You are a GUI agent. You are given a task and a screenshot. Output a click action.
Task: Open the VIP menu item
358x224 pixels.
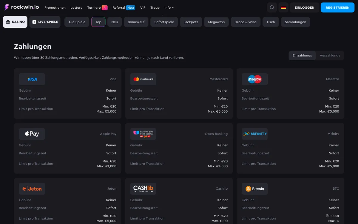tap(143, 7)
